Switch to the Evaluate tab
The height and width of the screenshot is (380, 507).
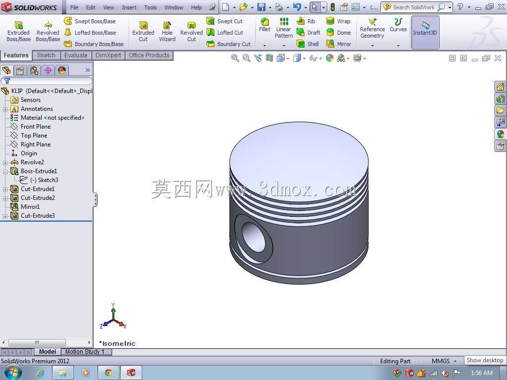click(x=76, y=55)
